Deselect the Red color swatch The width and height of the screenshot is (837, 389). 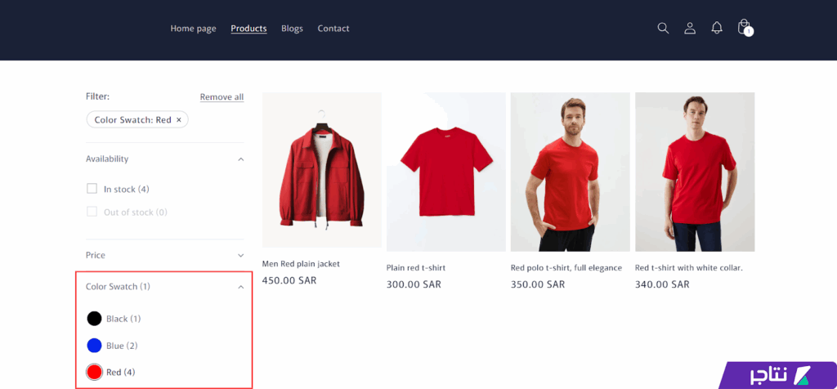(94, 373)
